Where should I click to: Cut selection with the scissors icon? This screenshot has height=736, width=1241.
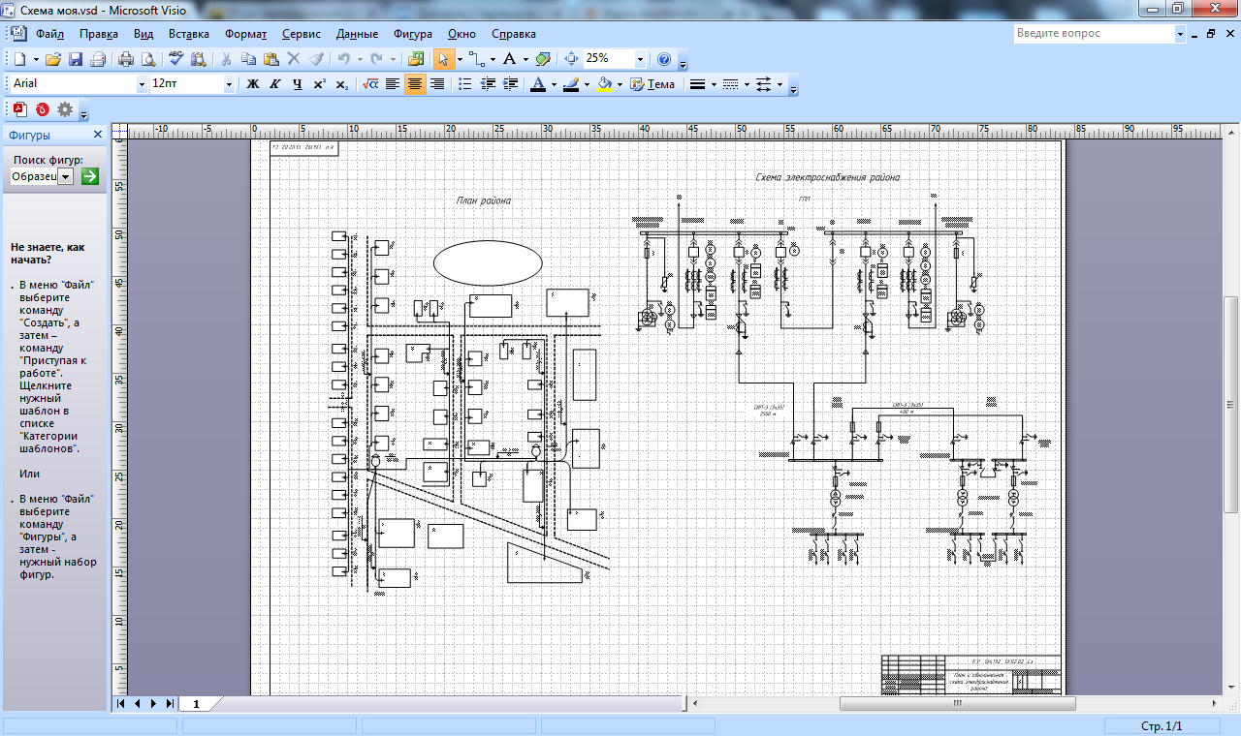pos(227,59)
